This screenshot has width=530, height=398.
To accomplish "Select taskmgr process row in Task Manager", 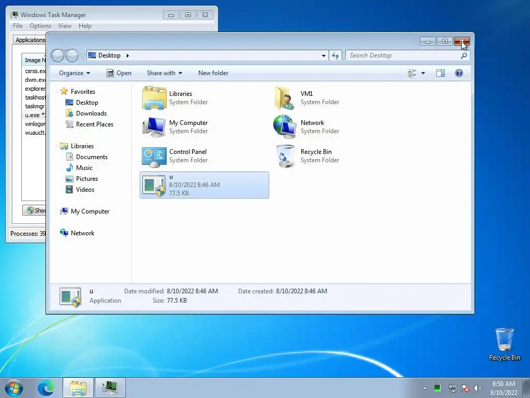I will click(x=34, y=106).
